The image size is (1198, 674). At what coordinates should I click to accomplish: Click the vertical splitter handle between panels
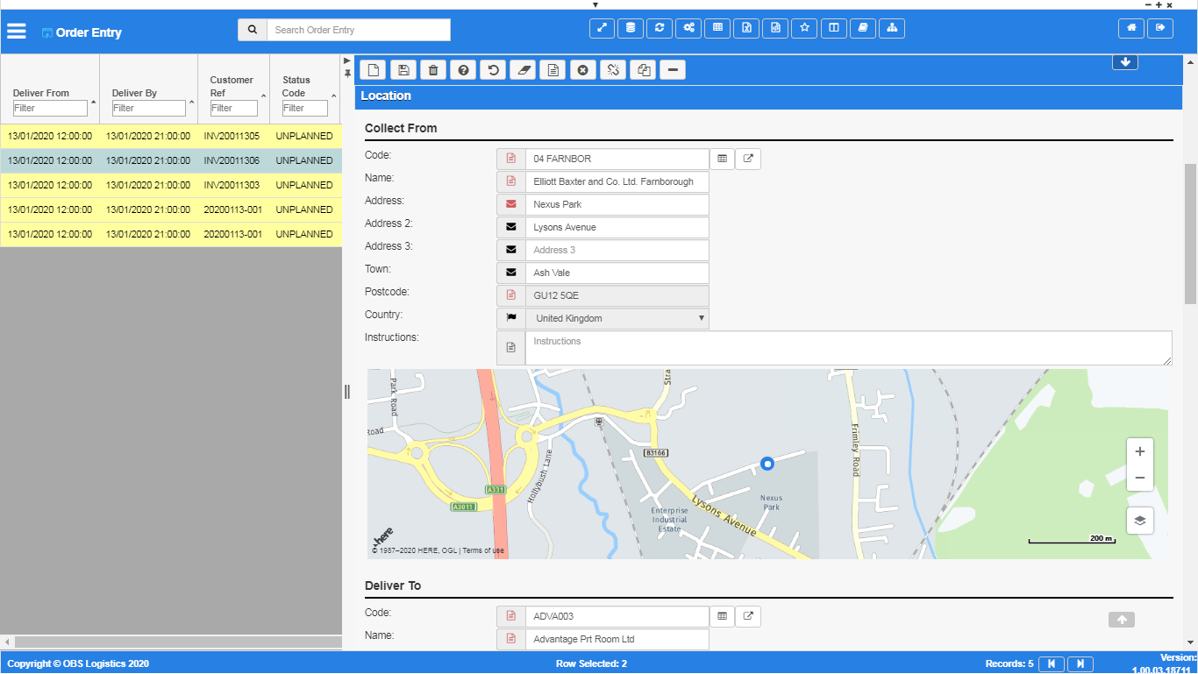click(x=347, y=392)
